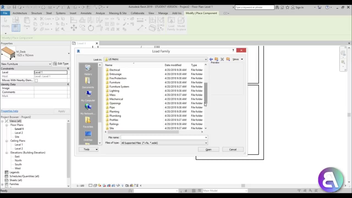
Task: Click the Model In-place ribbon button
Action: [x=181, y=24]
